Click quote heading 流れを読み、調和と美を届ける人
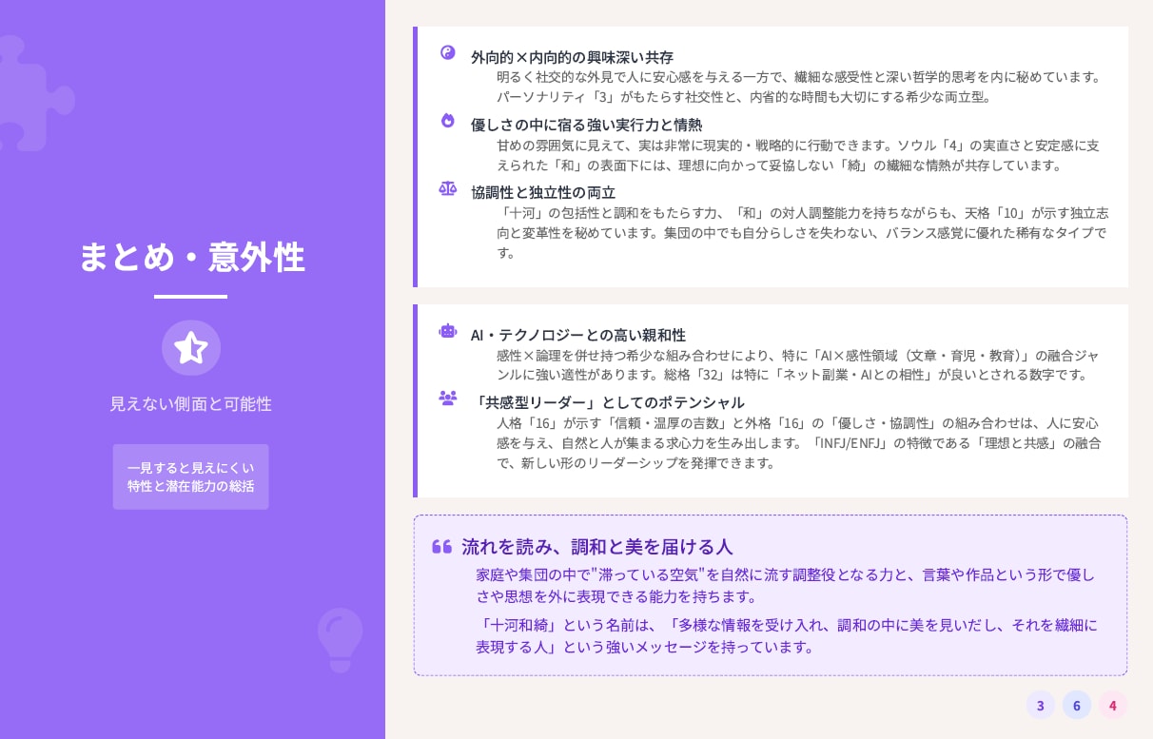The height and width of the screenshot is (739, 1153). [x=597, y=547]
